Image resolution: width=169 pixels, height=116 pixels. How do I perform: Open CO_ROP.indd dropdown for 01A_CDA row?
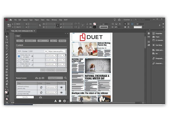(51, 55)
